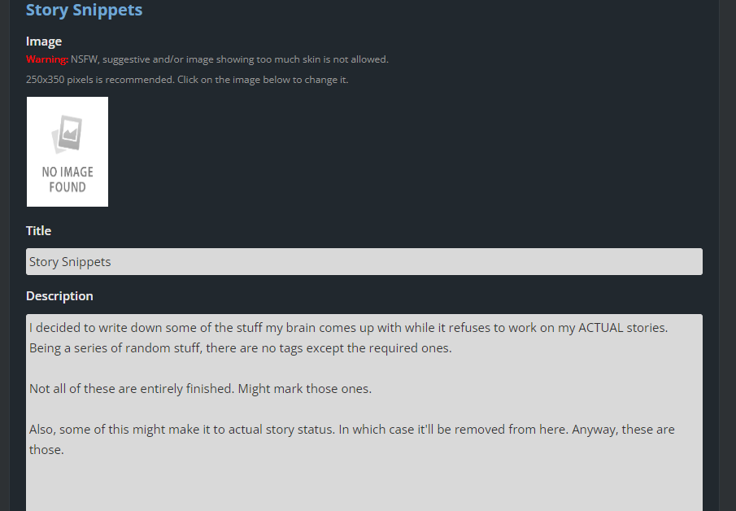
Task: Click the NSFW image policy notice text
Action: tap(229, 59)
